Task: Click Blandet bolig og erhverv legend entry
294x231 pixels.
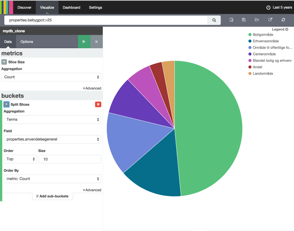Action: tap(270, 60)
